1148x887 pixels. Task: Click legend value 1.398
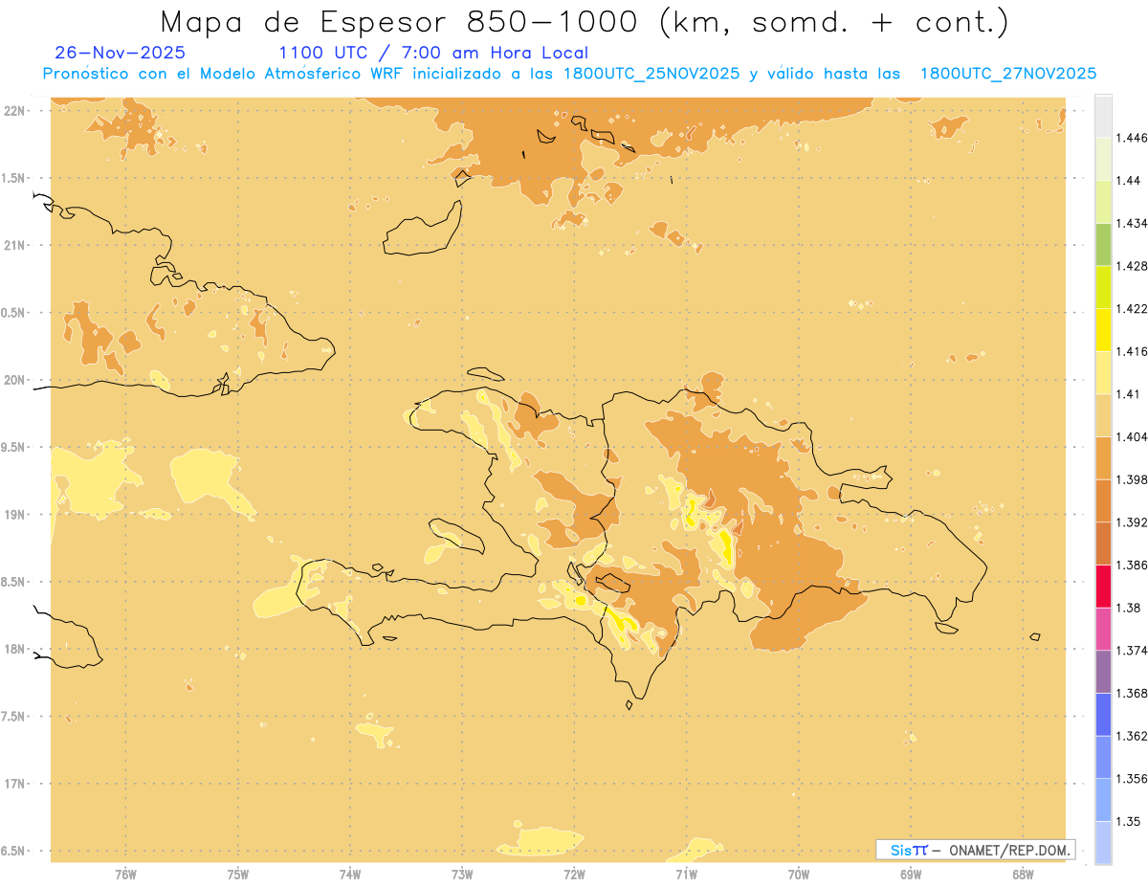pyautogui.click(x=1133, y=479)
